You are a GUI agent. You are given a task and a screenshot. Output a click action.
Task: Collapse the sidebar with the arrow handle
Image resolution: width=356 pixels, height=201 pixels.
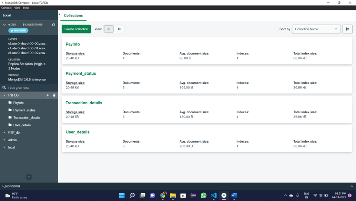coord(59,15)
